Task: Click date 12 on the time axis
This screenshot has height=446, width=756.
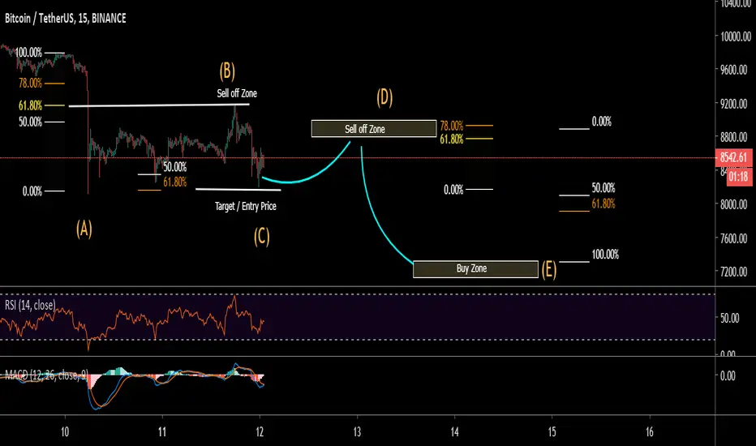Action: pos(260,432)
